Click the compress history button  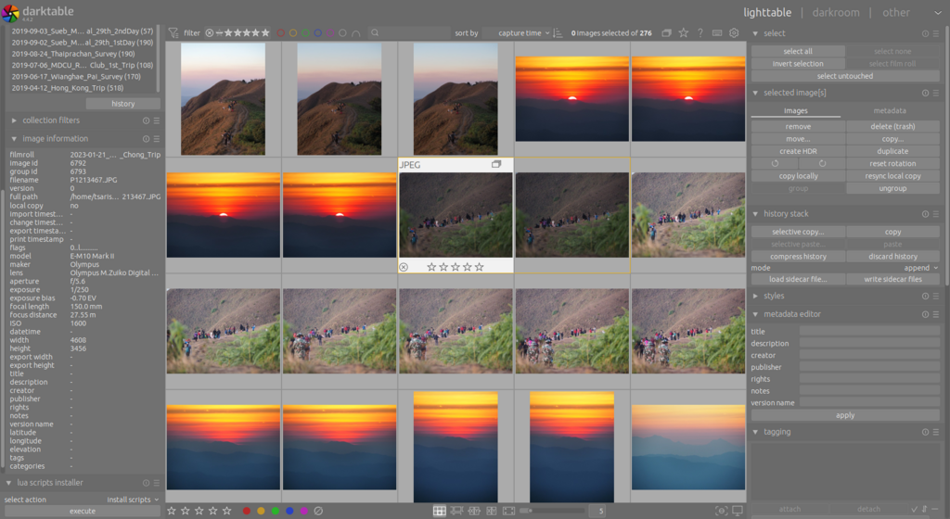(798, 257)
